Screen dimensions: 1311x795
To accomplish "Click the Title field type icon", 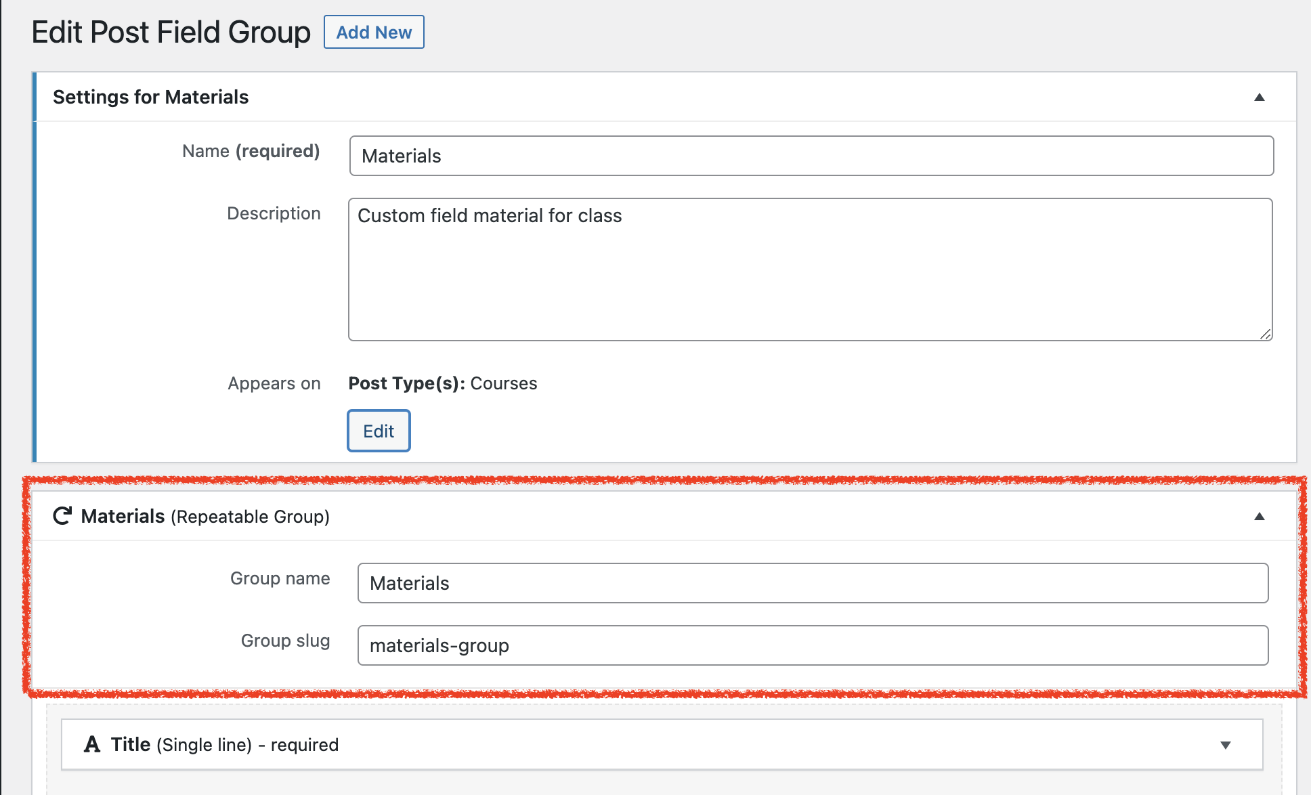I will pyautogui.click(x=92, y=745).
